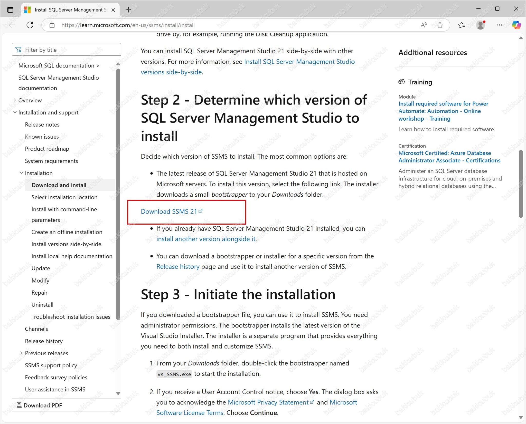Select Download PDF in the sidebar

click(42, 405)
